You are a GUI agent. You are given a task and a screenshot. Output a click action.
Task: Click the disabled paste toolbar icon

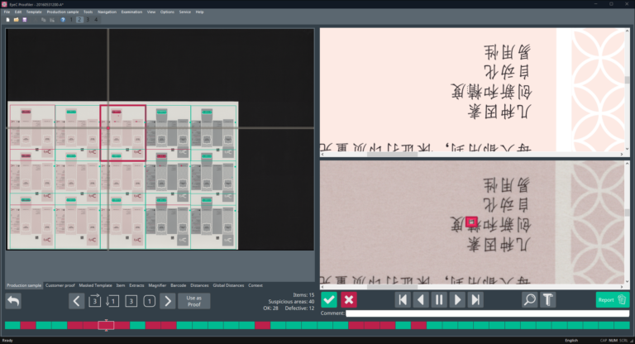[x=52, y=20]
